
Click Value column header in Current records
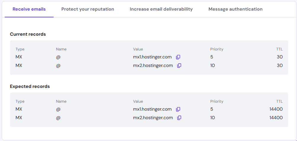click(138, 49)
